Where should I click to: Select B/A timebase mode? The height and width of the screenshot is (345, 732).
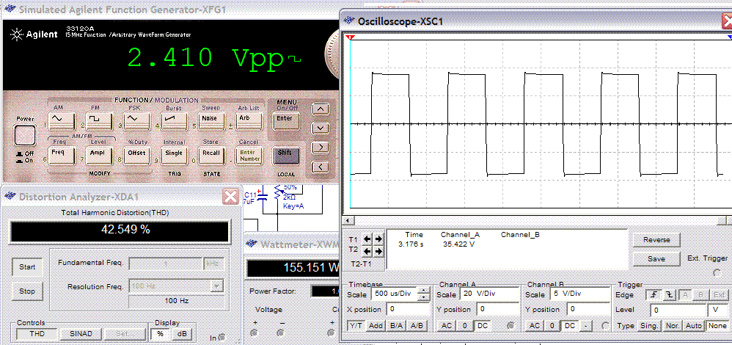click(398, 326)
